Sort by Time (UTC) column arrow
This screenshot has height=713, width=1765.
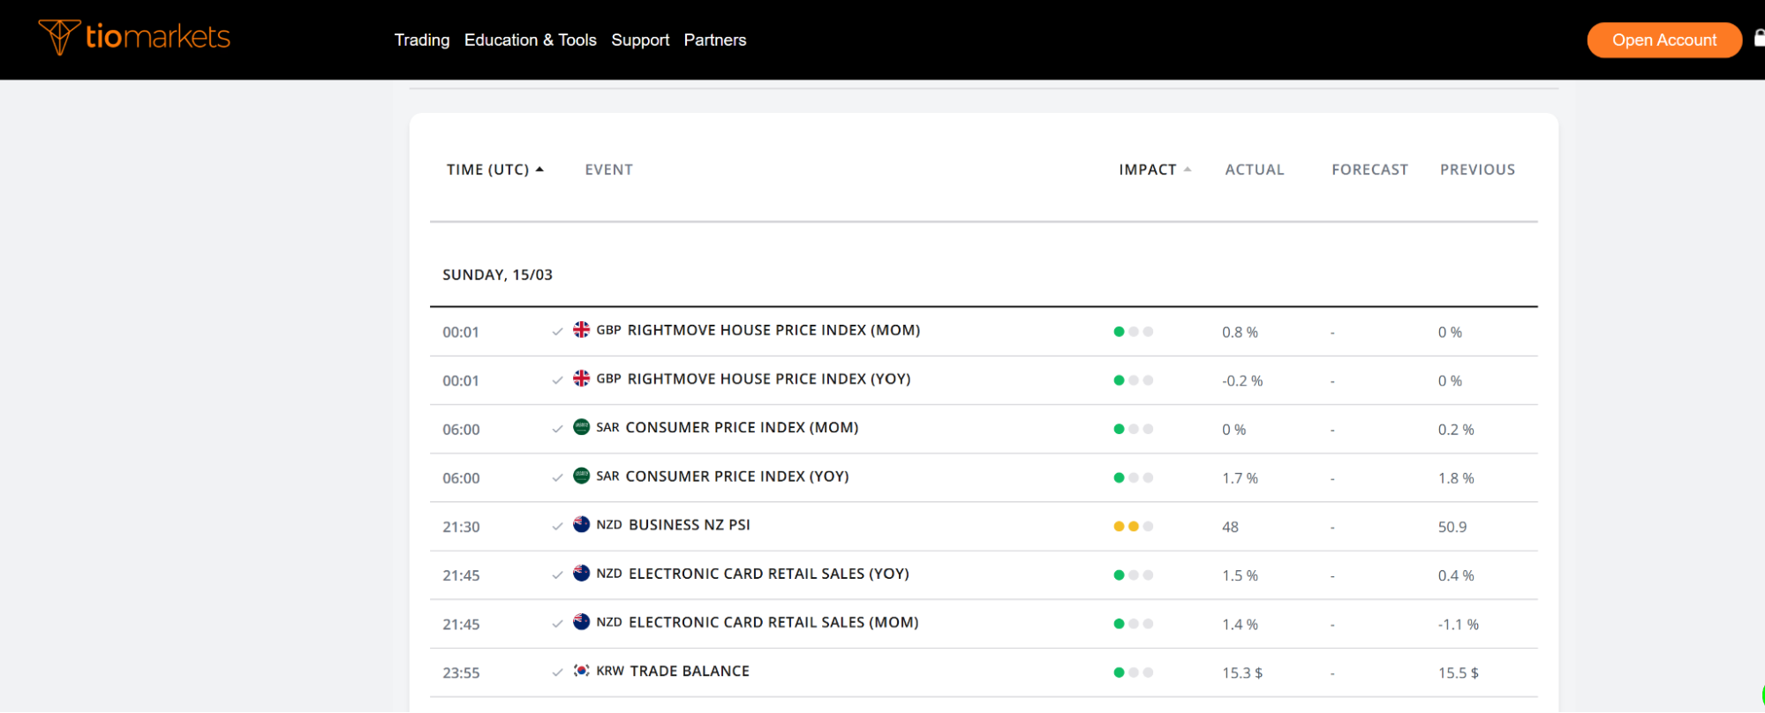(x=539, y=169)
